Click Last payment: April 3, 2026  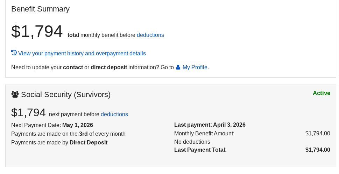click(x=210, y=125)
